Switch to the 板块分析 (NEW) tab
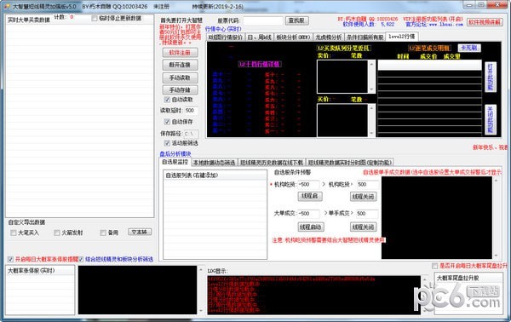Image resolution: width=511 pixels, height=322 pixels. [293, 37]
